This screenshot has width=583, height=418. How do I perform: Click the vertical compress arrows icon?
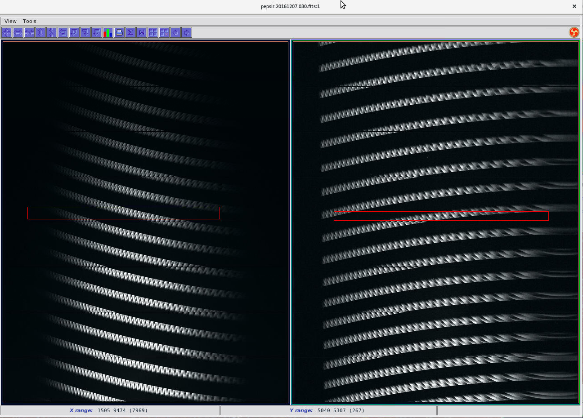coord(52,32)
